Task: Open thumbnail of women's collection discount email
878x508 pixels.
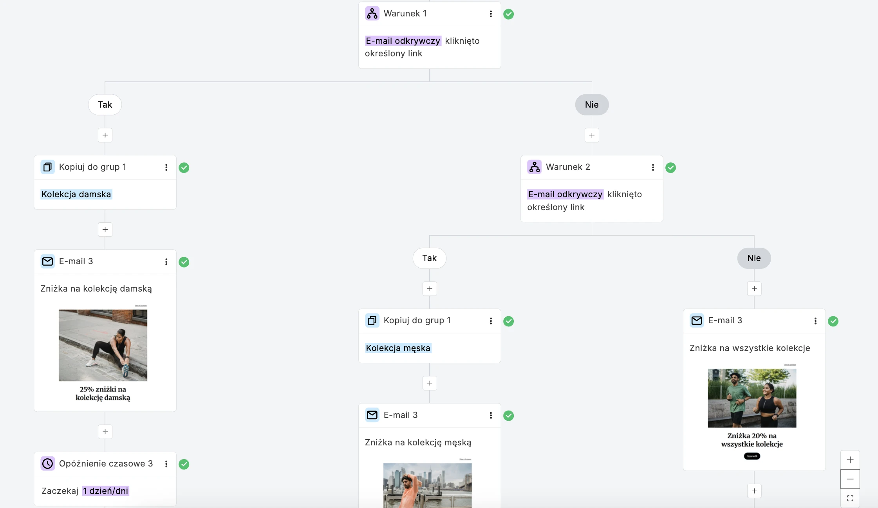Action: (x=103, y=345)
